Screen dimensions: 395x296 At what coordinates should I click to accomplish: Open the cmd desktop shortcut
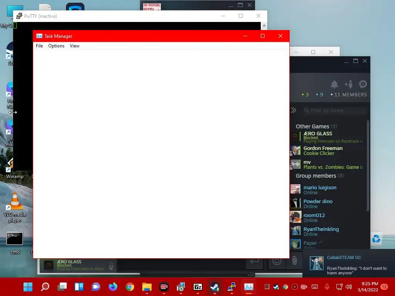tap(15, 243)
